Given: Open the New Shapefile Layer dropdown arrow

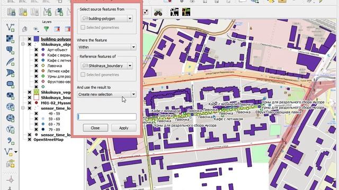Looking at the screenshot, I should pos(16,152).
